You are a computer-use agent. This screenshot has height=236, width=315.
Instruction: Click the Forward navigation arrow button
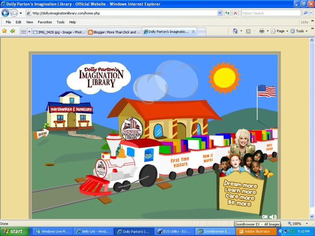(14, 13)
